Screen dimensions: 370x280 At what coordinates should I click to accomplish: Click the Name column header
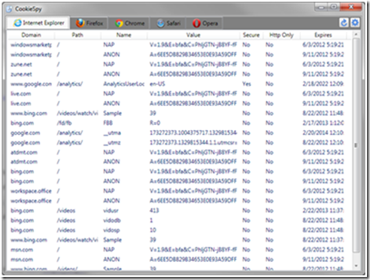(x=124, y=35)
